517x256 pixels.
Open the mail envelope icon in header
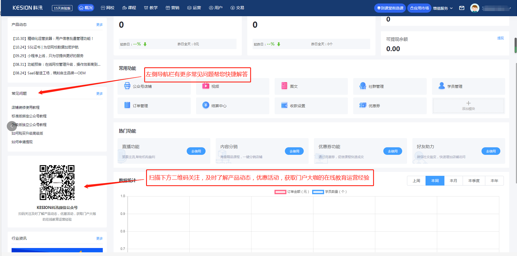(462, 8)
